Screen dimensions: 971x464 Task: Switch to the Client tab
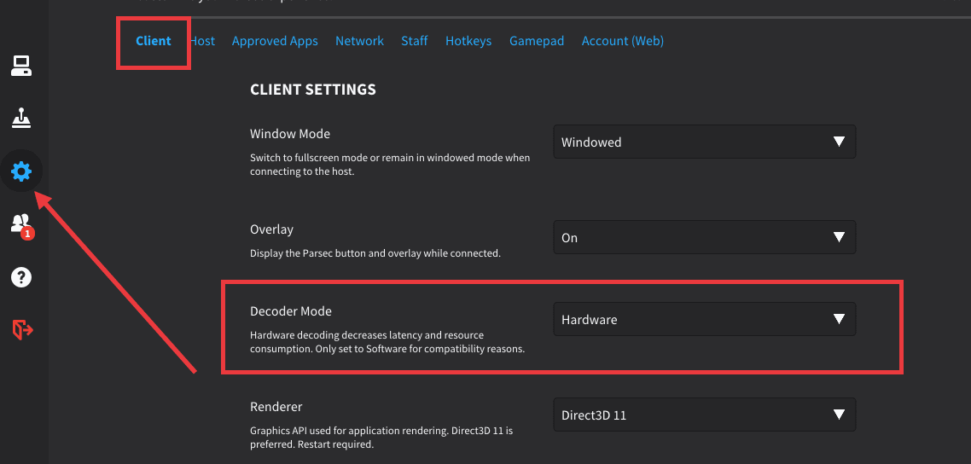[x=154, y=41]
